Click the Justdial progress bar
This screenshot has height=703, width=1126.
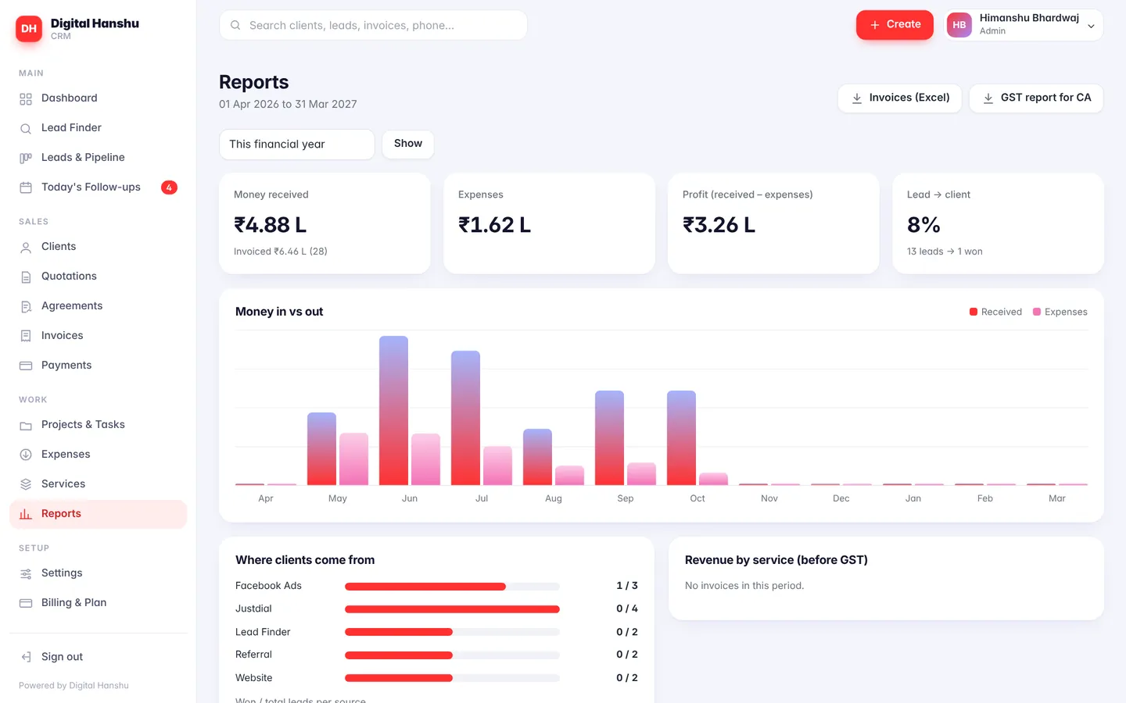tap(452, 609)
